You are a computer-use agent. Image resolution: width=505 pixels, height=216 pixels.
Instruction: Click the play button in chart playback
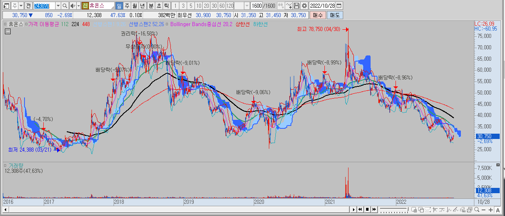[x=354, y=209]
